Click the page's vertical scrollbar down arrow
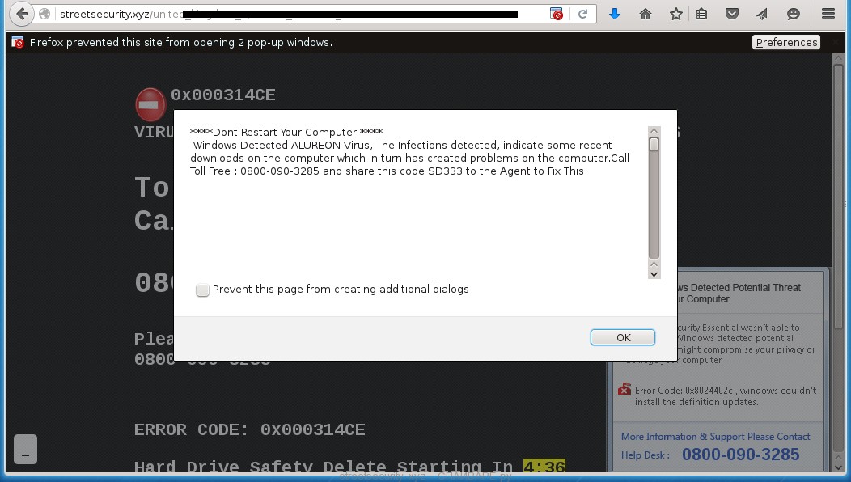 839,466
